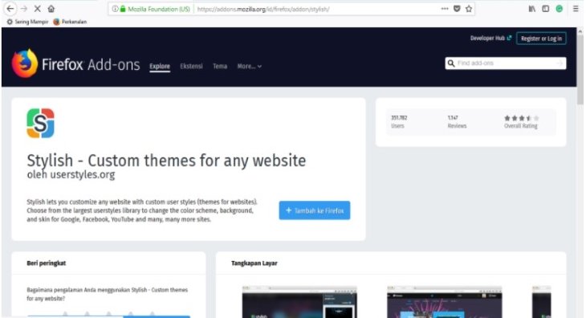586x318 pixels.
Task: Open the Firefox hamburger menu
Action: 576,9
